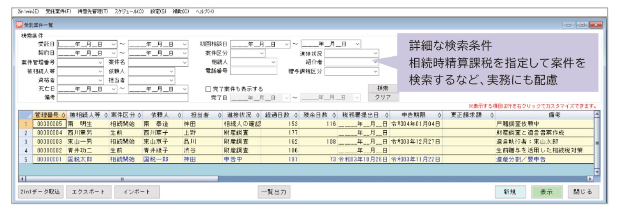This screenshot has width=617, height=213.
Task: Enable the 完了案件も表示する checkbox
Action: (208, 89)
